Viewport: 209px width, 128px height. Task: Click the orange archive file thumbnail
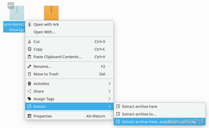coord(51,13)
